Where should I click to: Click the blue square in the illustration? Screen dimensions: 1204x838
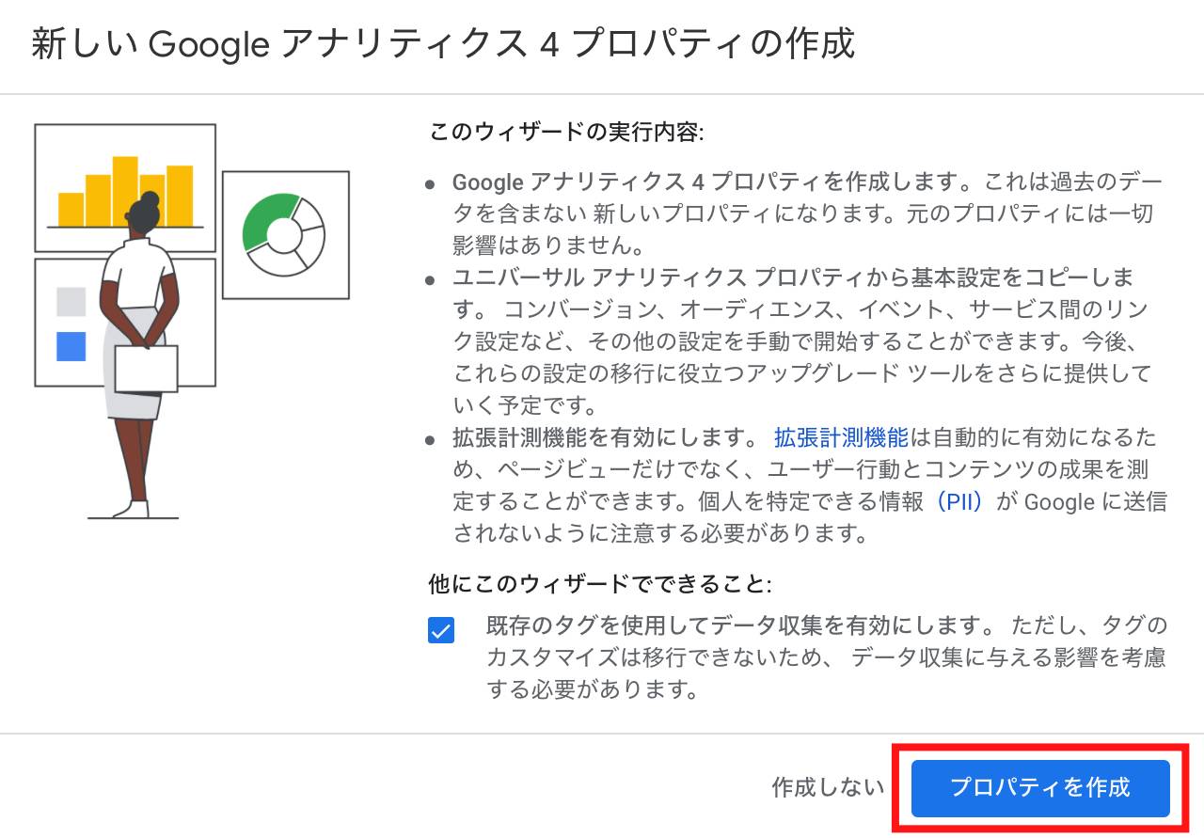[x=71, y=346]
